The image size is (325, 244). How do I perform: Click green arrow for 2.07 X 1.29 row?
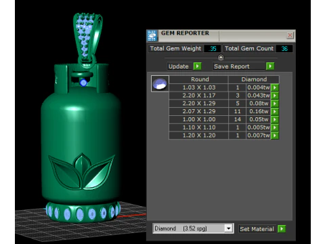[x=275, y=111]
